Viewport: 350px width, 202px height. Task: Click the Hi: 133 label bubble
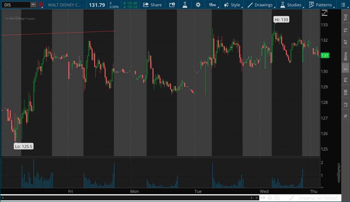(x=281, y=20)
